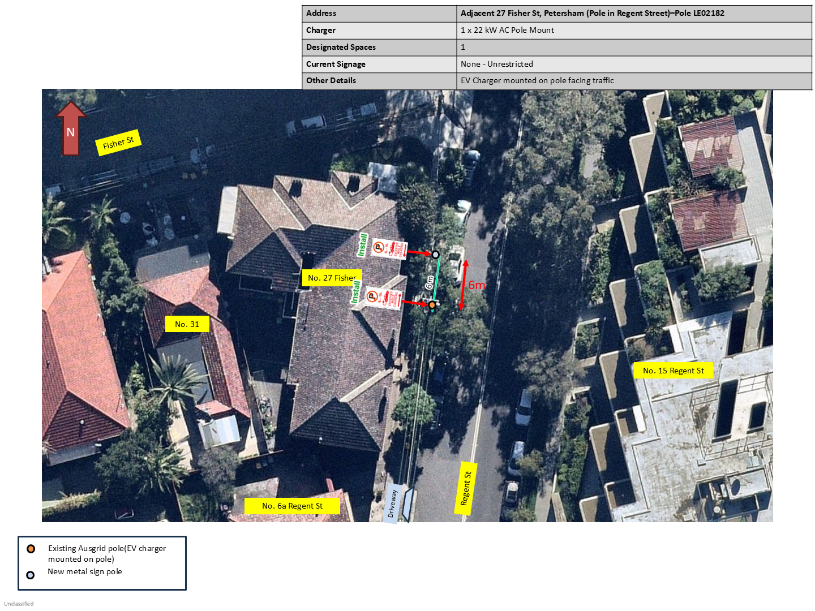Screen dimensions: 815x611
Task: Click the red north arrow icon
Action: click(71, 129)
